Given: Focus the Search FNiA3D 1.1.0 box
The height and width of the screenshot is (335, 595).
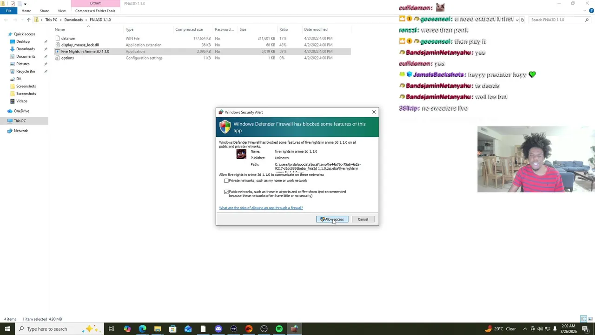Looking at the screenshot, I should point(559,20).
